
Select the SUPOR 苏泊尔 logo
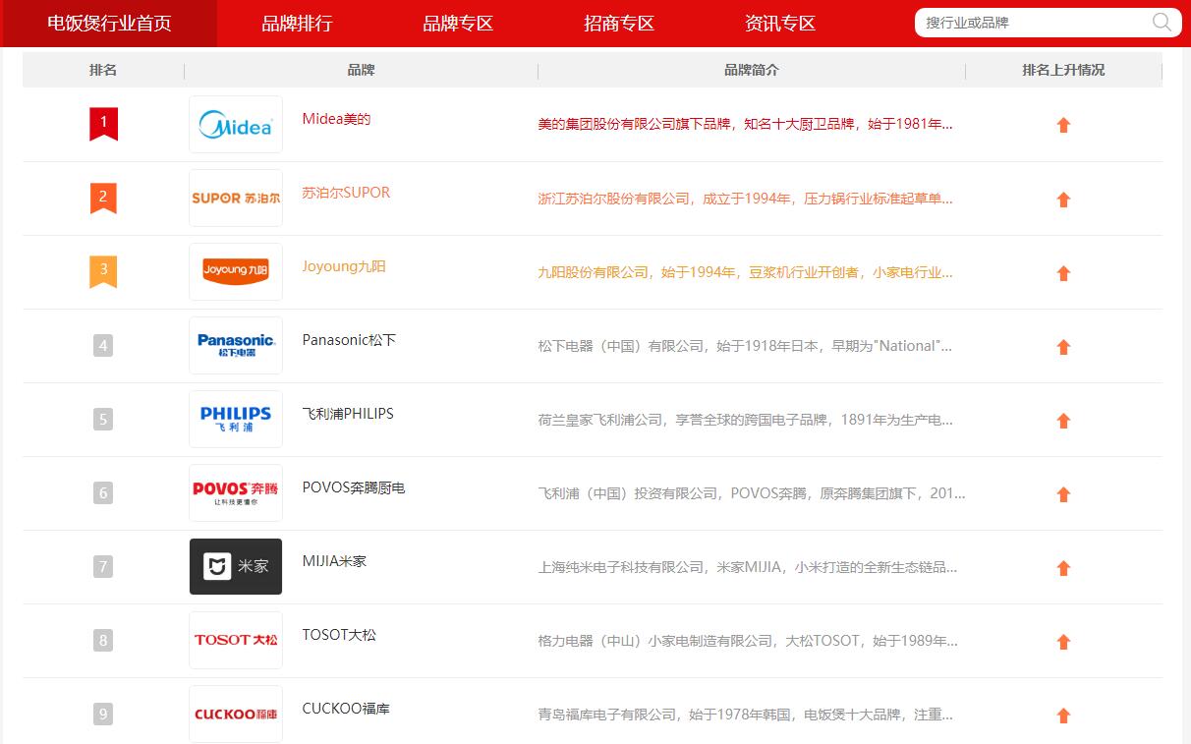point(236,198)
